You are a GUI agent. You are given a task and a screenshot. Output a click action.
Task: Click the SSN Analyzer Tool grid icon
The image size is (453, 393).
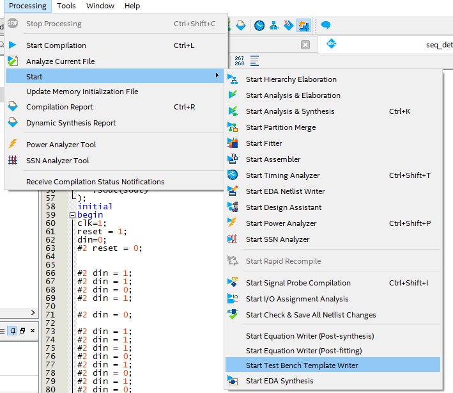pyautogui.click(x=13, y=161)
